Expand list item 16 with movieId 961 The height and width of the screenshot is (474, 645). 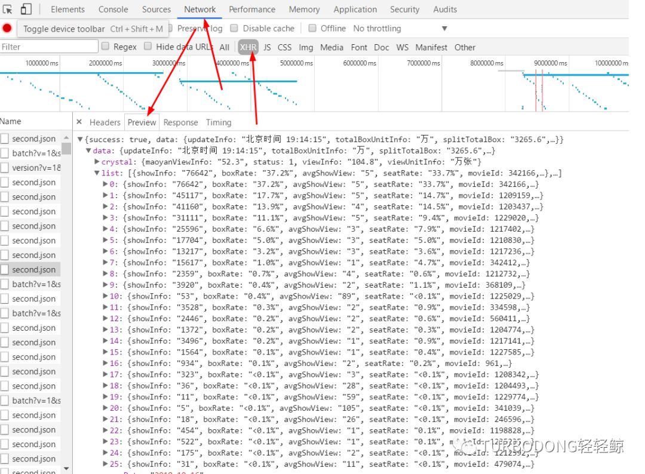click(105, 363)
